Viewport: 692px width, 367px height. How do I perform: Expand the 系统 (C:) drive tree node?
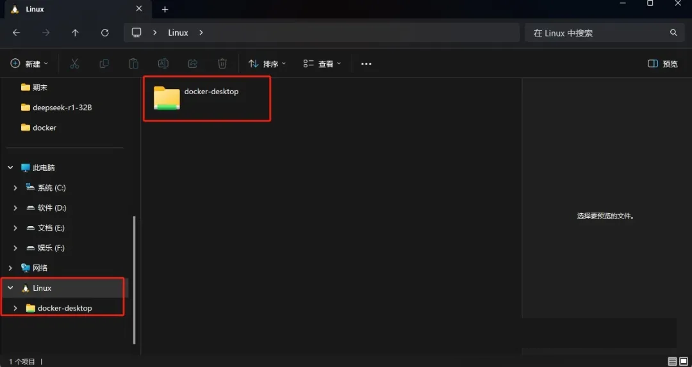[x=15, y=188]
